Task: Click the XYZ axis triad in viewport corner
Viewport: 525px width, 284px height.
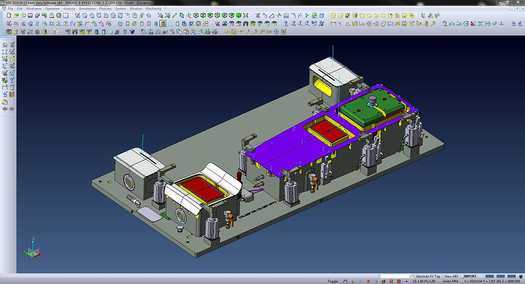Action: click(33, 248)
